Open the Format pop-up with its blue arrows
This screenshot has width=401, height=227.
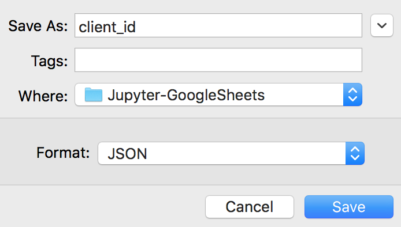click(x=355, y=153)
